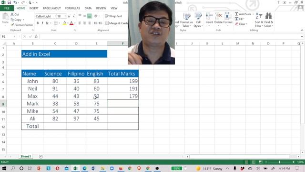Activate the Format Painter
The height and width of the screenshot is (172, 305).
tap(22, 25)
